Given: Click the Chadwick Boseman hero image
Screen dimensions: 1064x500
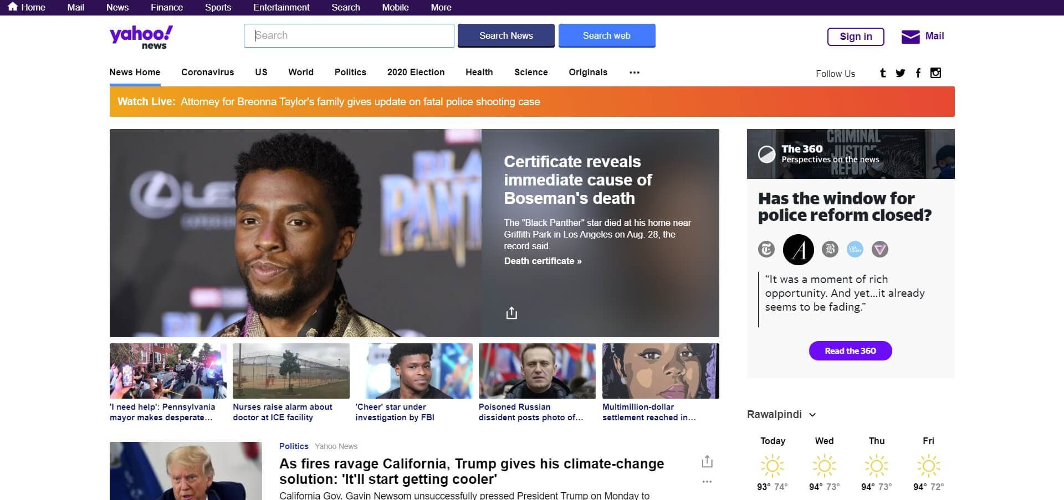Looking at the screenshot, I should (295, 233).
